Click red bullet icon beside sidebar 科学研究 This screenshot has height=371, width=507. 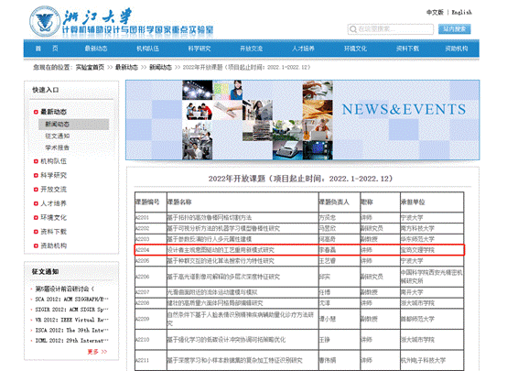coord(36,176)
